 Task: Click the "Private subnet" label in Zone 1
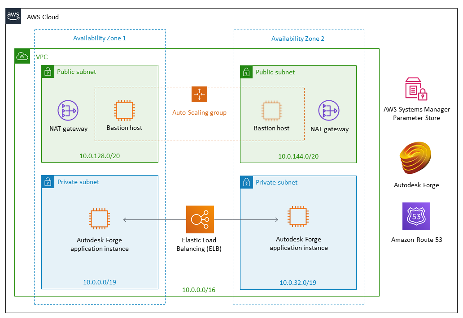(78, 182)
